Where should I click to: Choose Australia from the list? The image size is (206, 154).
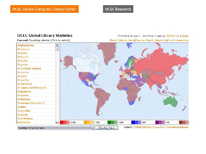(24, 111)
